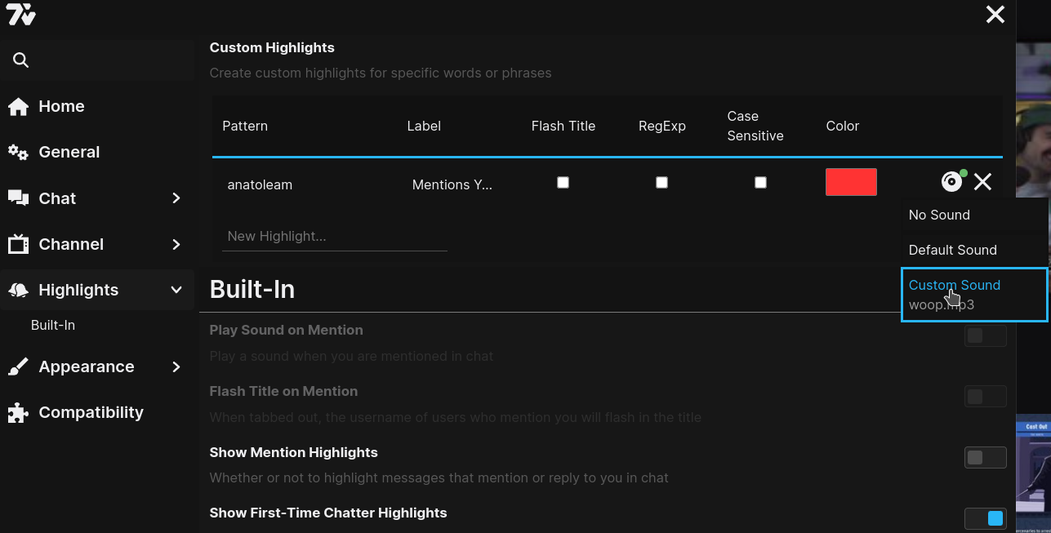Click the Color column header
1051x533 pixels.
843,126
